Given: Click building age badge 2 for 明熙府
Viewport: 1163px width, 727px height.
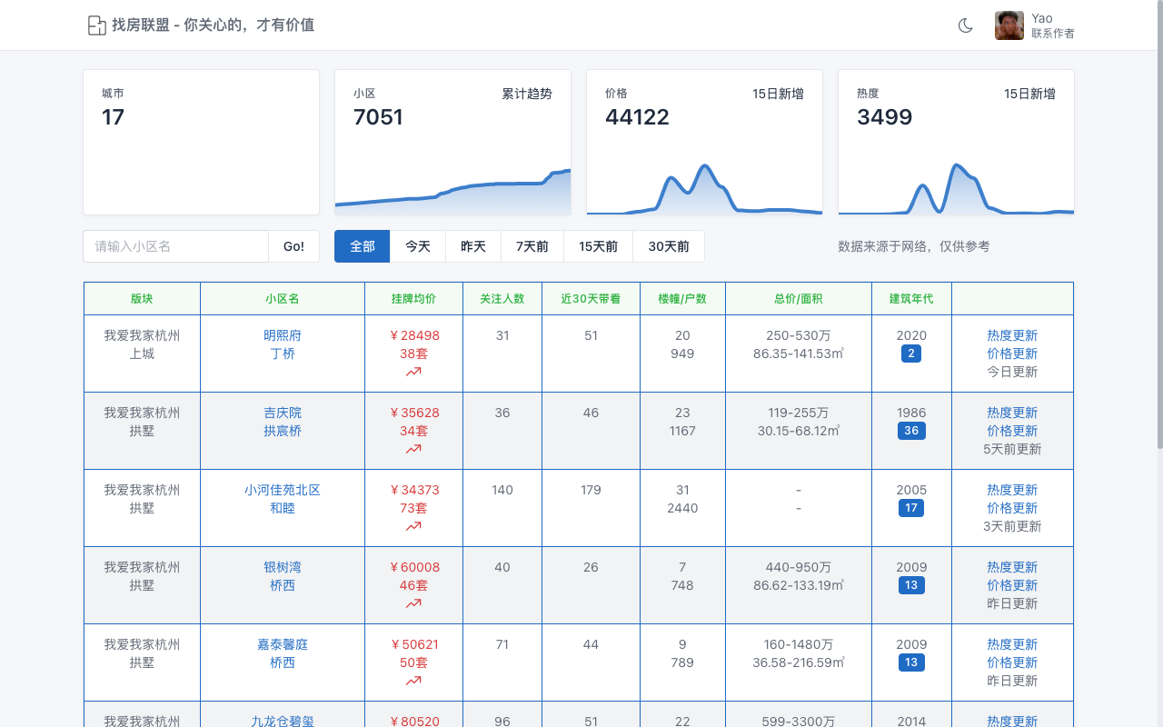Looking at the screenshot, I should click(x=911, y=354).
